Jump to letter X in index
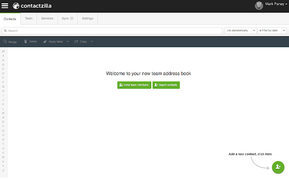This screenshot has height=181, width=289. [3, 162]
